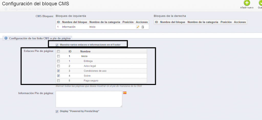The height and width of the screenshot is (120, 262).
Task: Click the Información block name in left table
Action: pos(69,27)
